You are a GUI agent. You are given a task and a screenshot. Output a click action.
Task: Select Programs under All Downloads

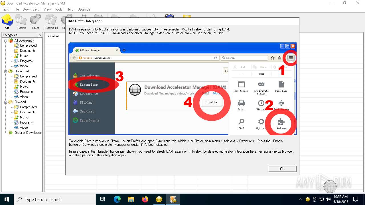coord(26,61)
